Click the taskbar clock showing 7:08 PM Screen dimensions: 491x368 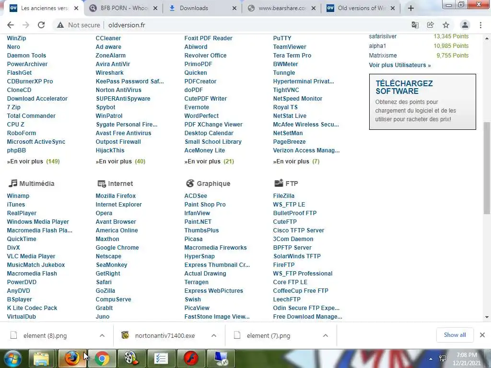click(467, 359)
